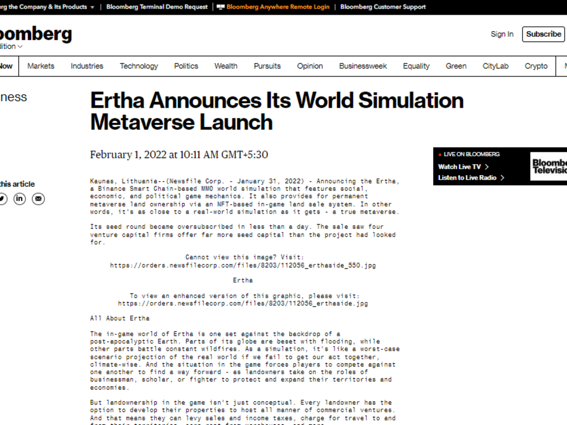The width and height of the screenshot is (567, 425).
Task: Click the arrow next to Listen to Live Radio
Action: (x=502, y=177)
